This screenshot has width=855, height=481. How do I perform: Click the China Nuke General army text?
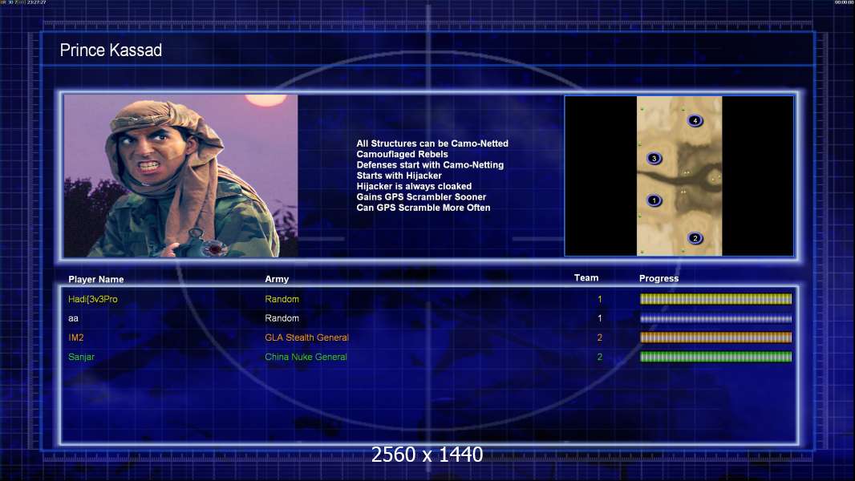click(x=306, y=358)
